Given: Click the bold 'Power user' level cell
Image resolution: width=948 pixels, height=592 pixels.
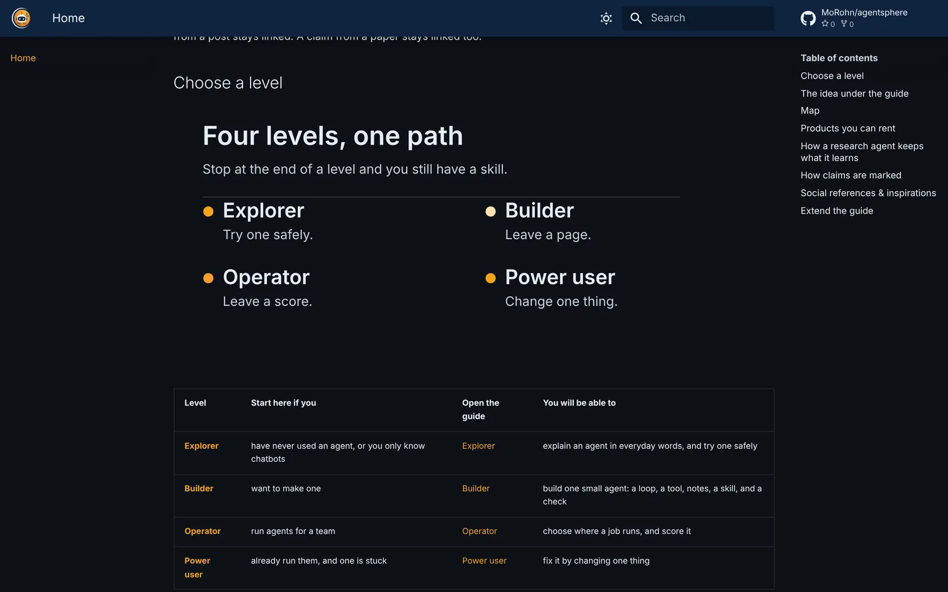Looking at the screenshot, I should pyautogui.click(x=197, y=567).
